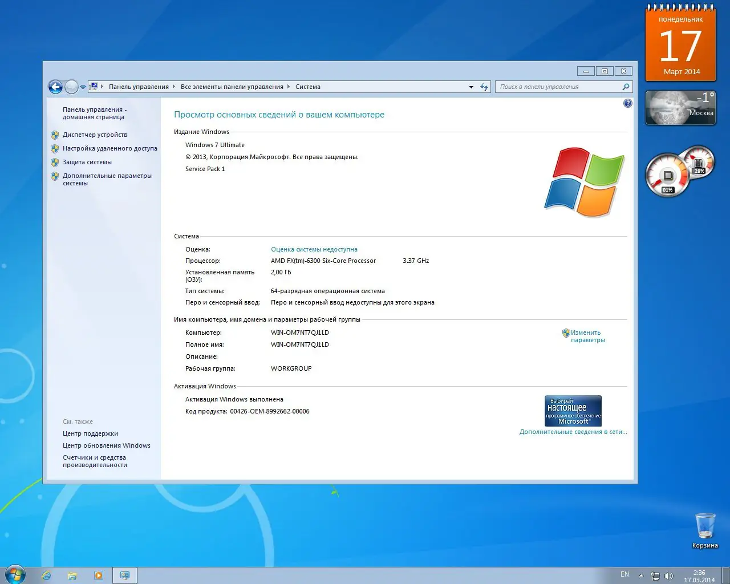Click the weather gadget for Москва
The width and height of the screenshot is (730, 584).
680,108
